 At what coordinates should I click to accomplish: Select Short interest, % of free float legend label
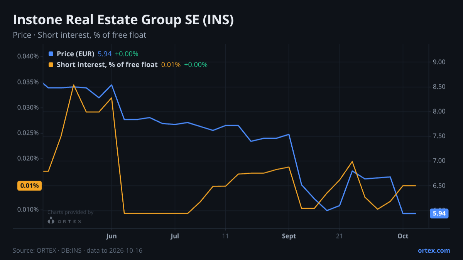[x=107, y=65]
